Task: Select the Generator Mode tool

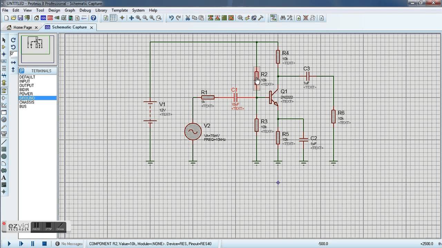Action: pos(4,120)
